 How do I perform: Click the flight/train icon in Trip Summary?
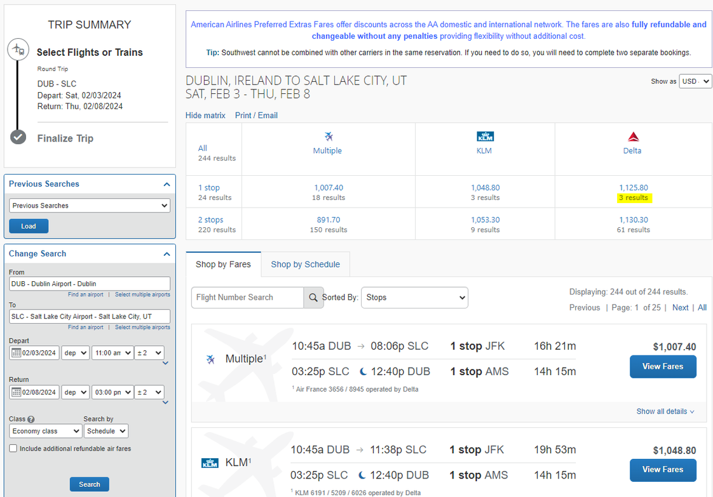point(18,49)
